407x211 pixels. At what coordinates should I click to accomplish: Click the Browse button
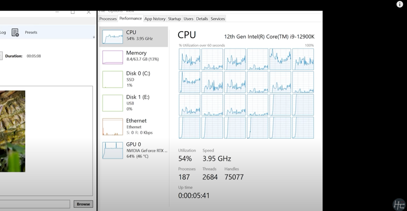(x=83, y=204)
